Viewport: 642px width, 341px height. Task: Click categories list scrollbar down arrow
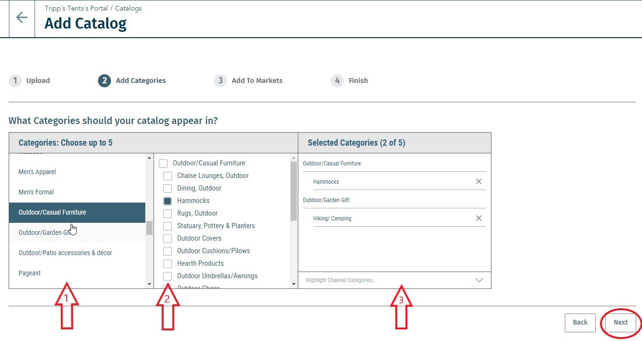coord(149,285)
